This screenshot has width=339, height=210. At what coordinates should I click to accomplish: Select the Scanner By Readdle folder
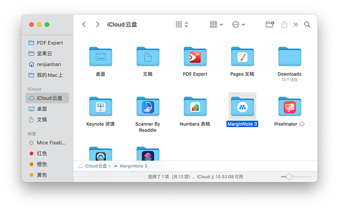pos(148,106)
